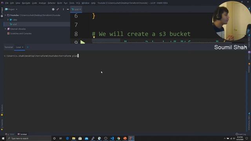Expand the .idea folder

[x=8, y=20]
